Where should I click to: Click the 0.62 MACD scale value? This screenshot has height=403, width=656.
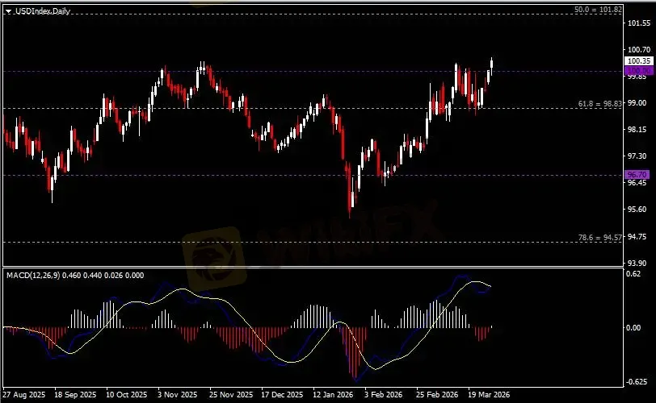click(634, 274)
